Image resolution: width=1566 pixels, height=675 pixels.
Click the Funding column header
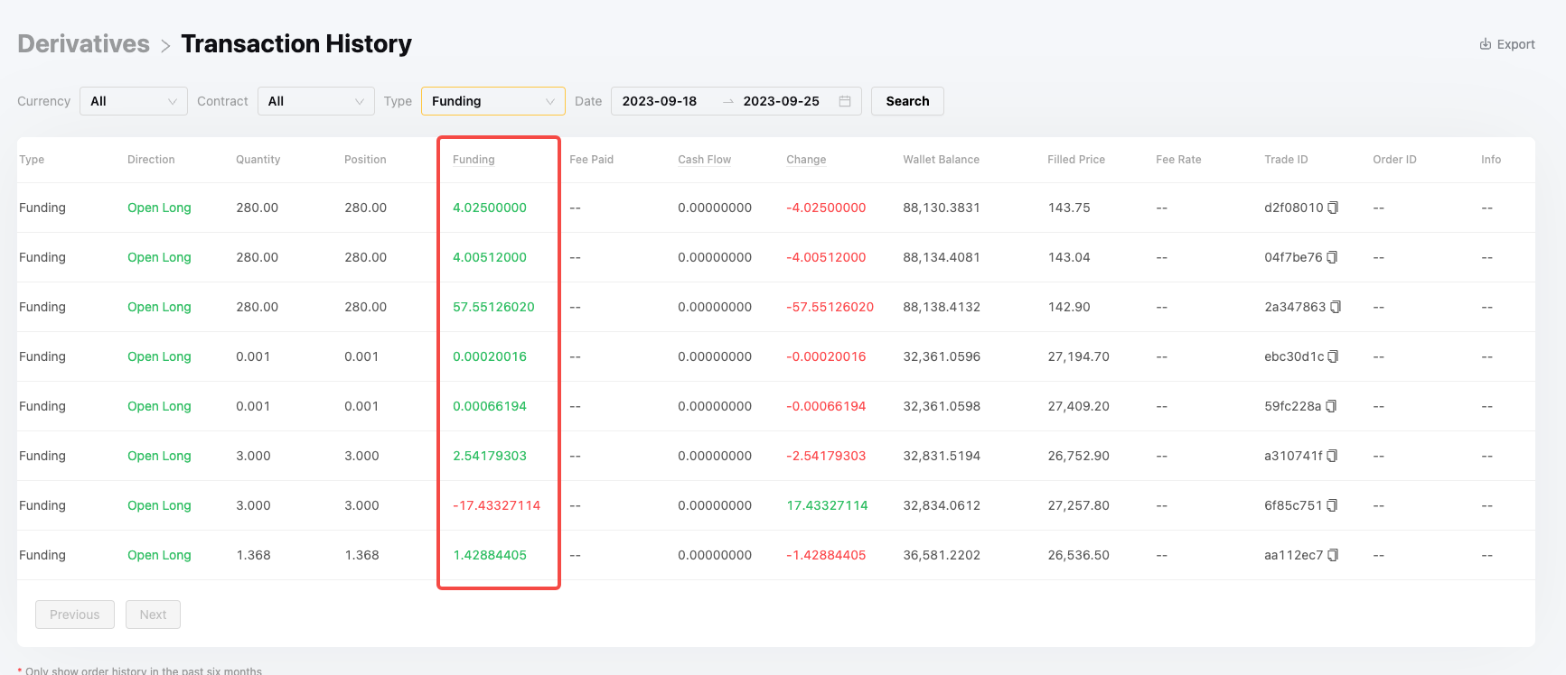(474, 160)
